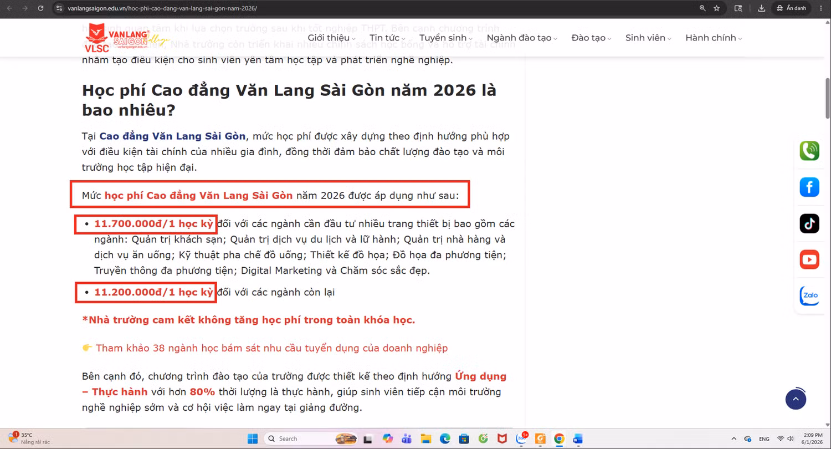Click the scroll-to-top arrow button
This screenshot has width=831, height=449.
coord(796,399)
